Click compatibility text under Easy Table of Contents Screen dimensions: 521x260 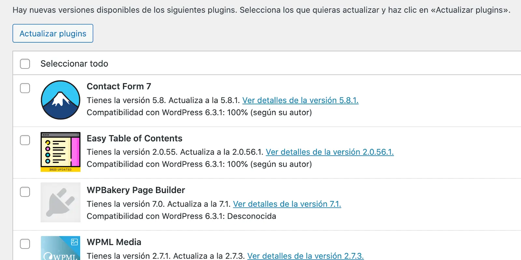[199, 164]
